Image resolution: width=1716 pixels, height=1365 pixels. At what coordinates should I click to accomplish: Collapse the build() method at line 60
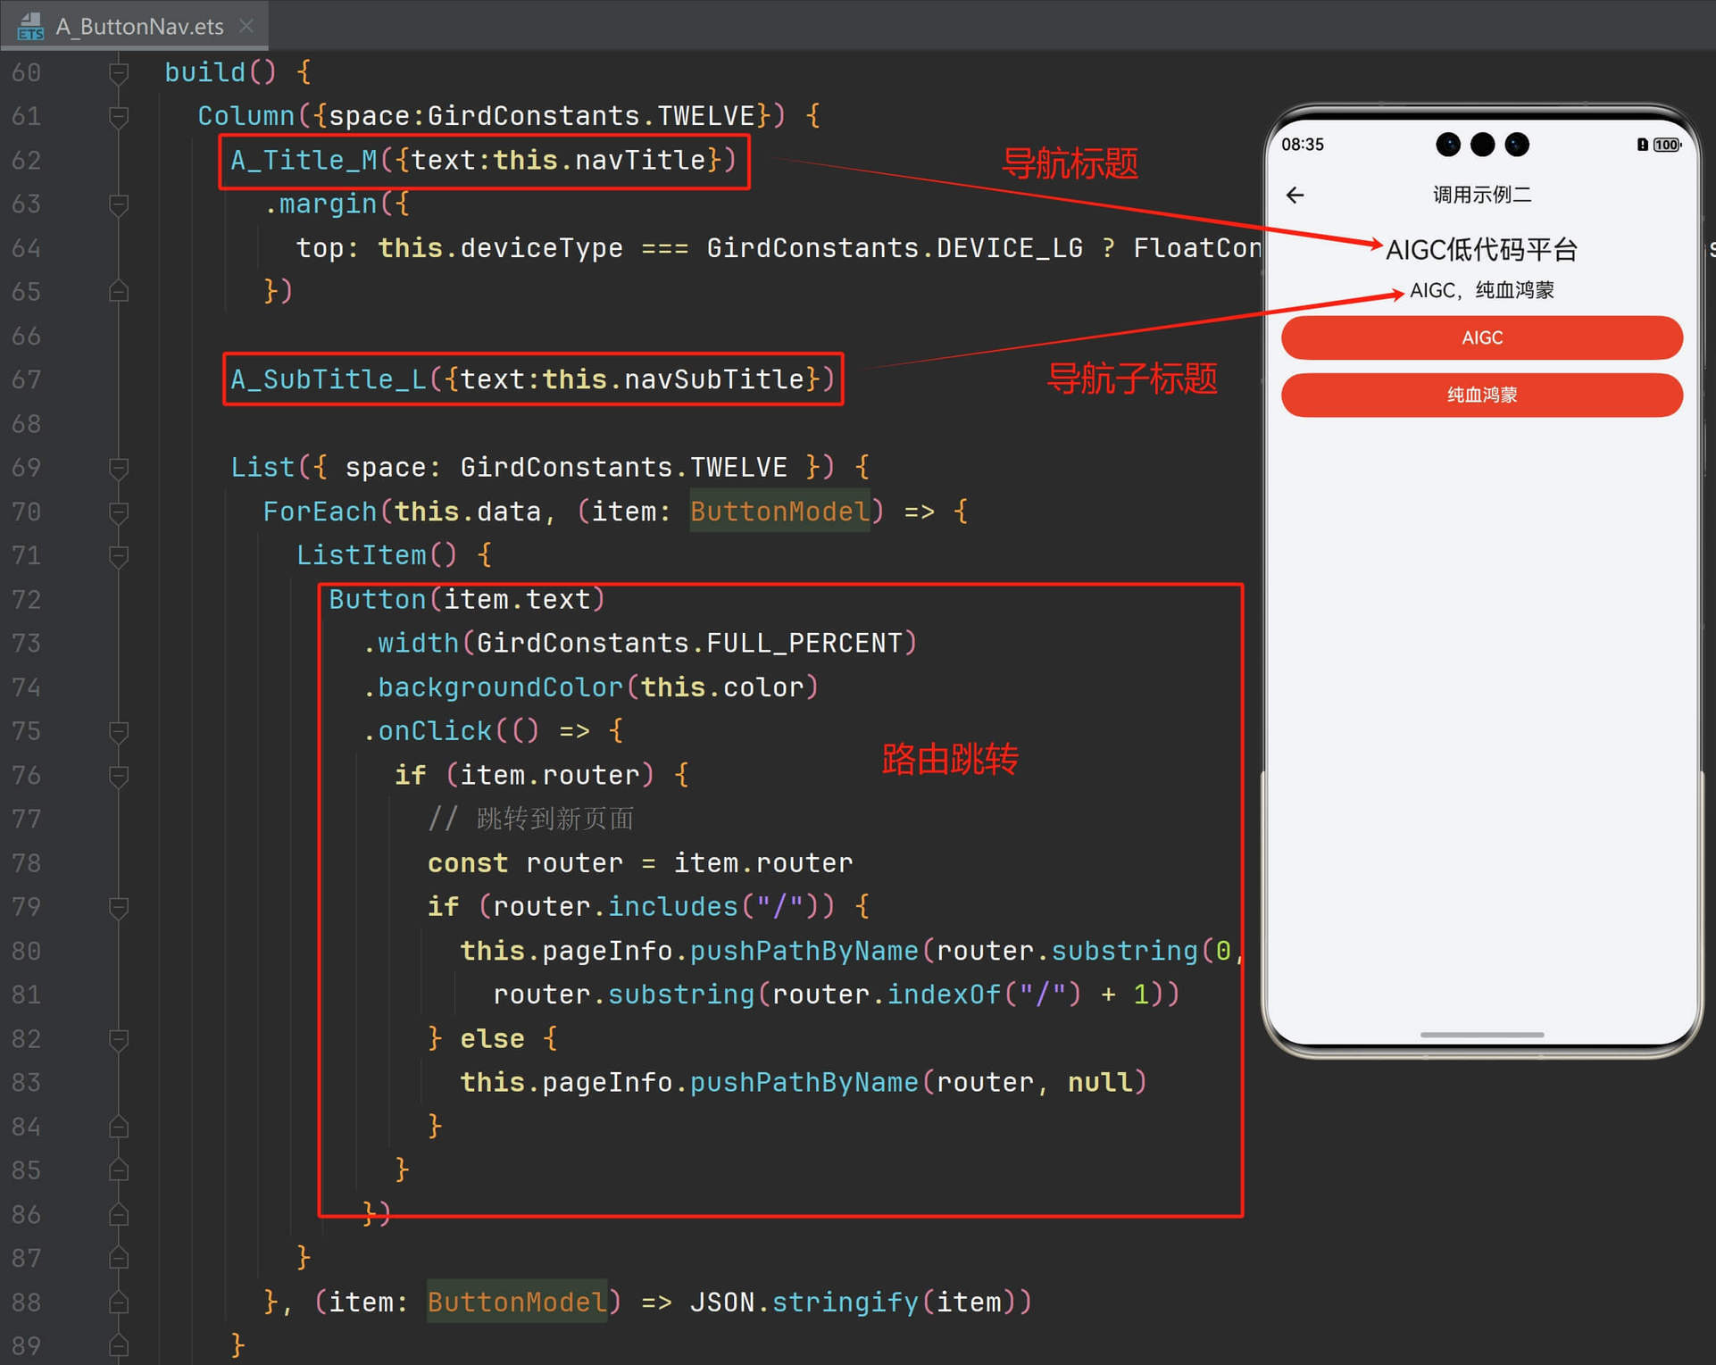pyautogui.click(x=119, y=72)
